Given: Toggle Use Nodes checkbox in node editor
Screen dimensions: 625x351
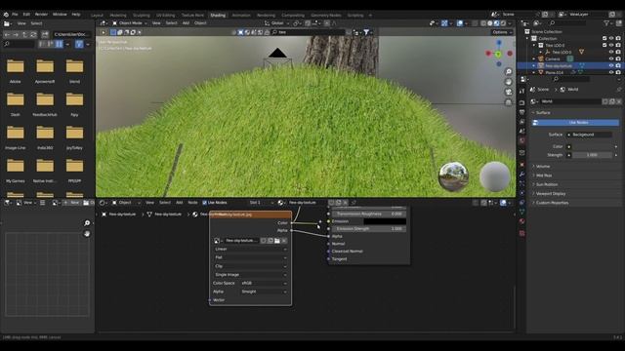Looking at the screenshot, I should [x=204, y=203].
